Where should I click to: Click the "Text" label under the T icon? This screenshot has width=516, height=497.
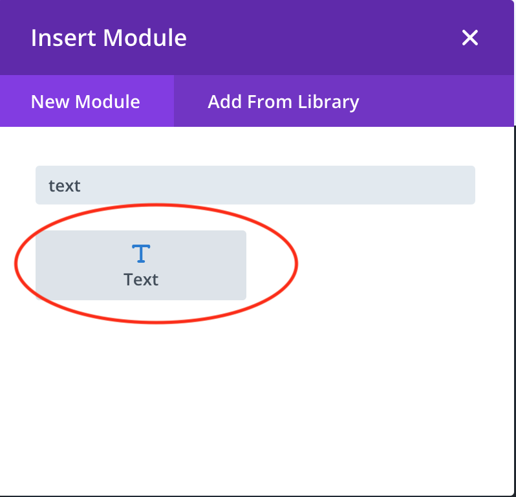141,280
